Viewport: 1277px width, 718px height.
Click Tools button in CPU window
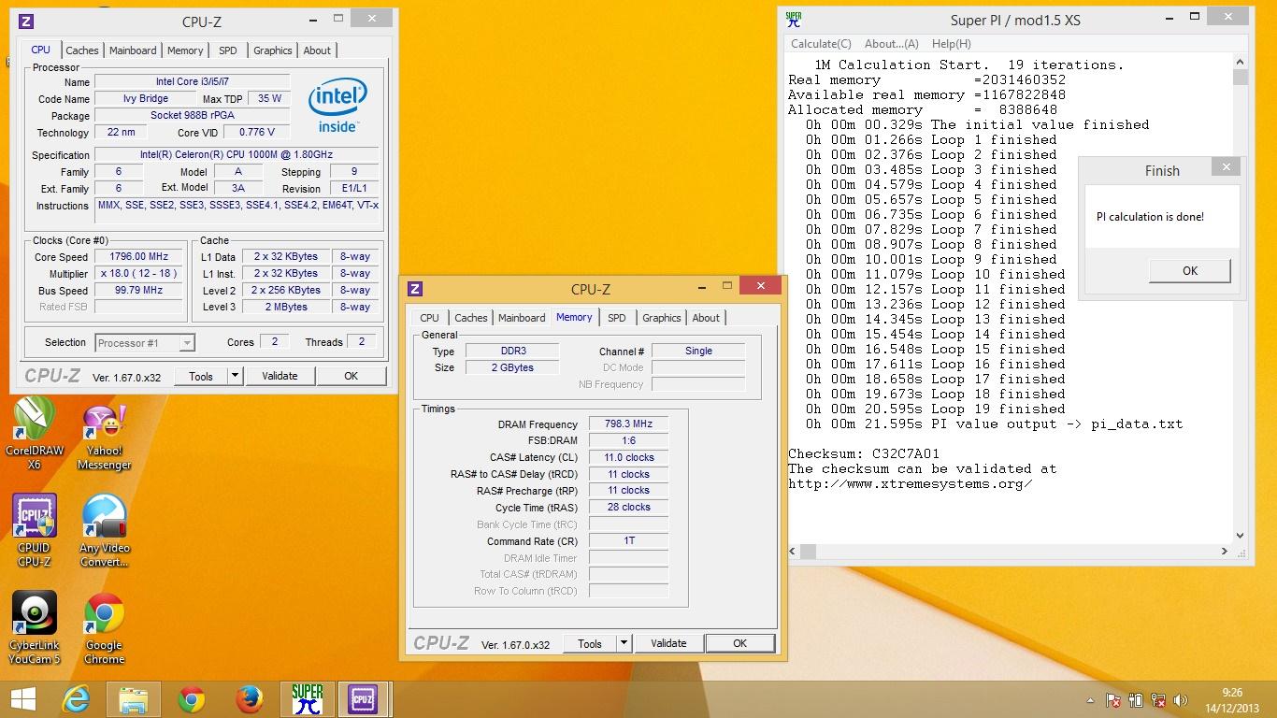click(x=201, y=376)
